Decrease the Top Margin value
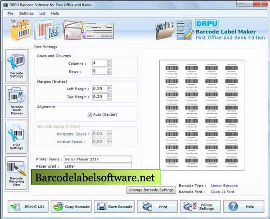Screen dimensions: 270x219 pos(109,98)
